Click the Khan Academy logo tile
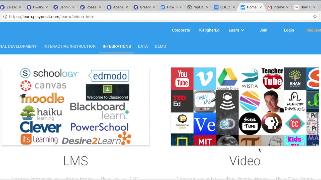The image size is (321, 180). 295,78
